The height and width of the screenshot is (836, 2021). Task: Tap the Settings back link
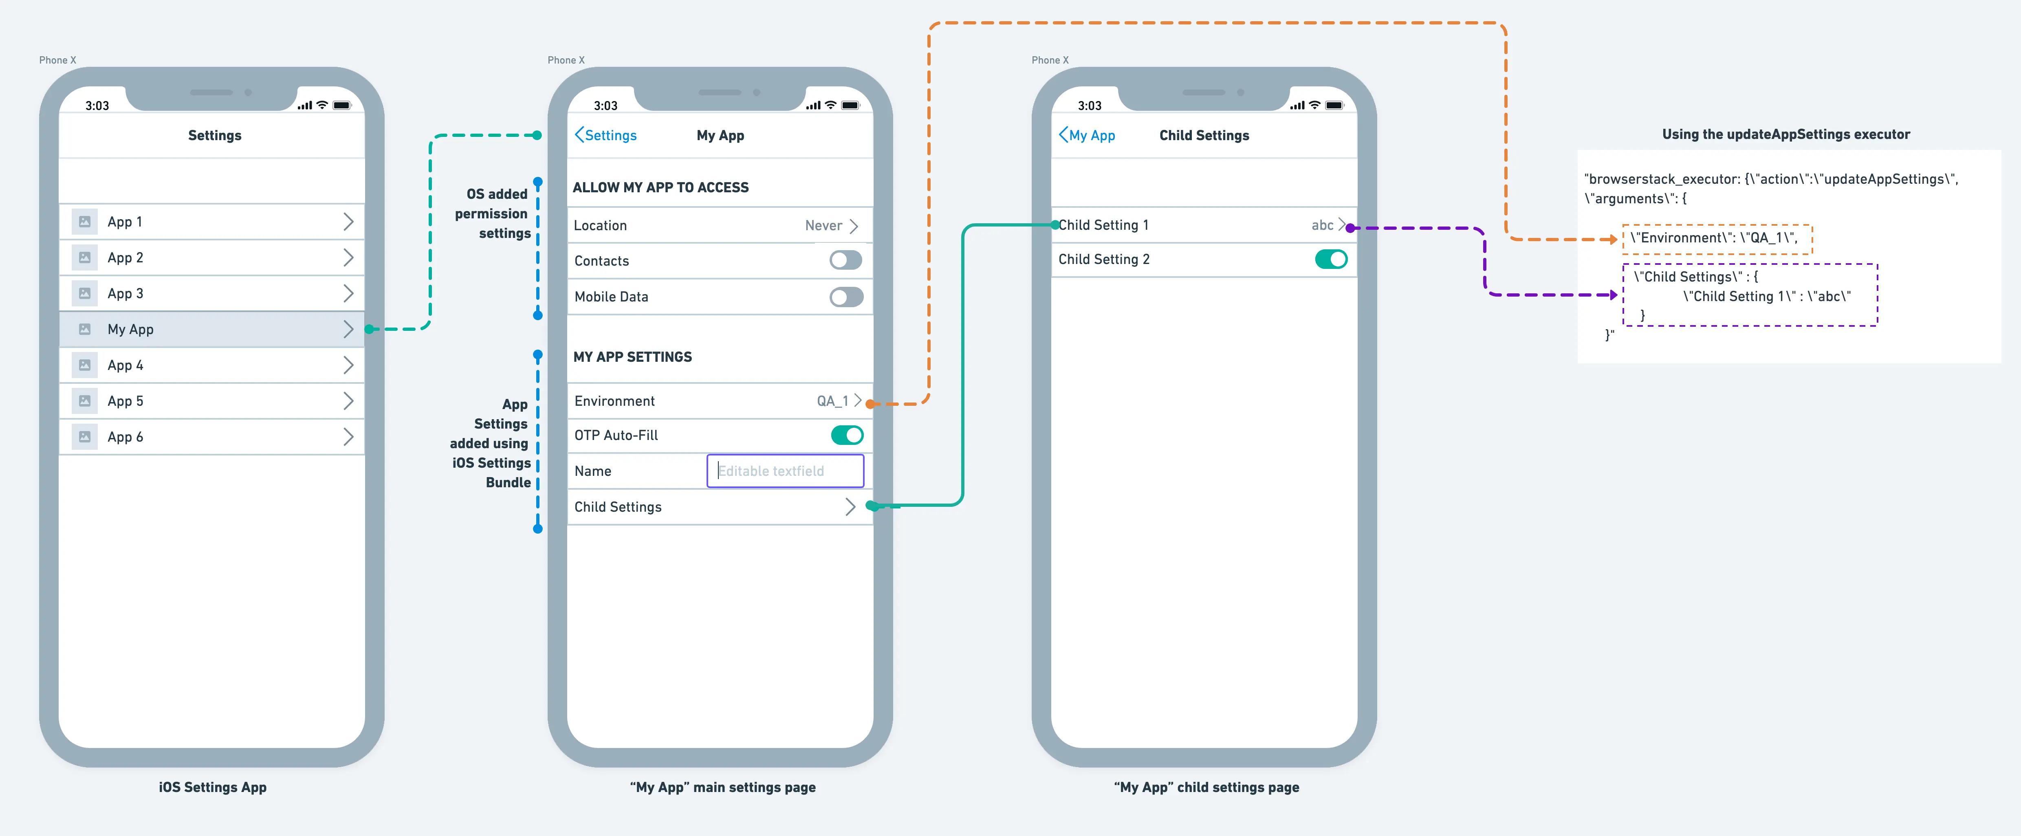click(x=610, y=135)
